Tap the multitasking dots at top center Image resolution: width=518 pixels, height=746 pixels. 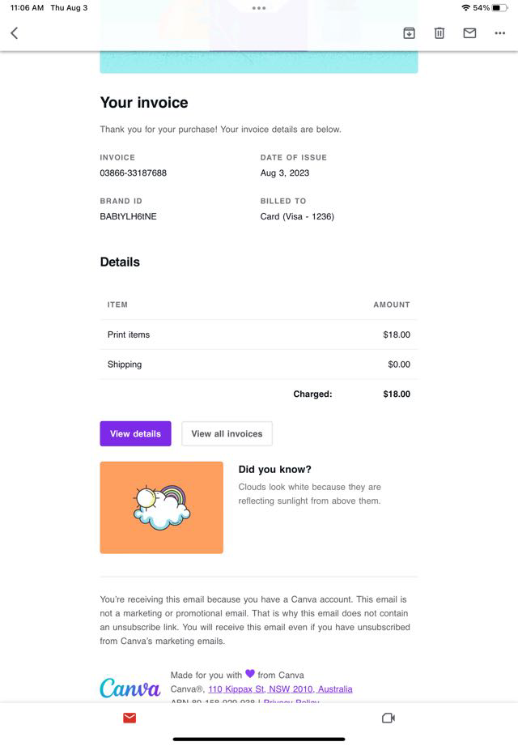(x=259, y=8)
